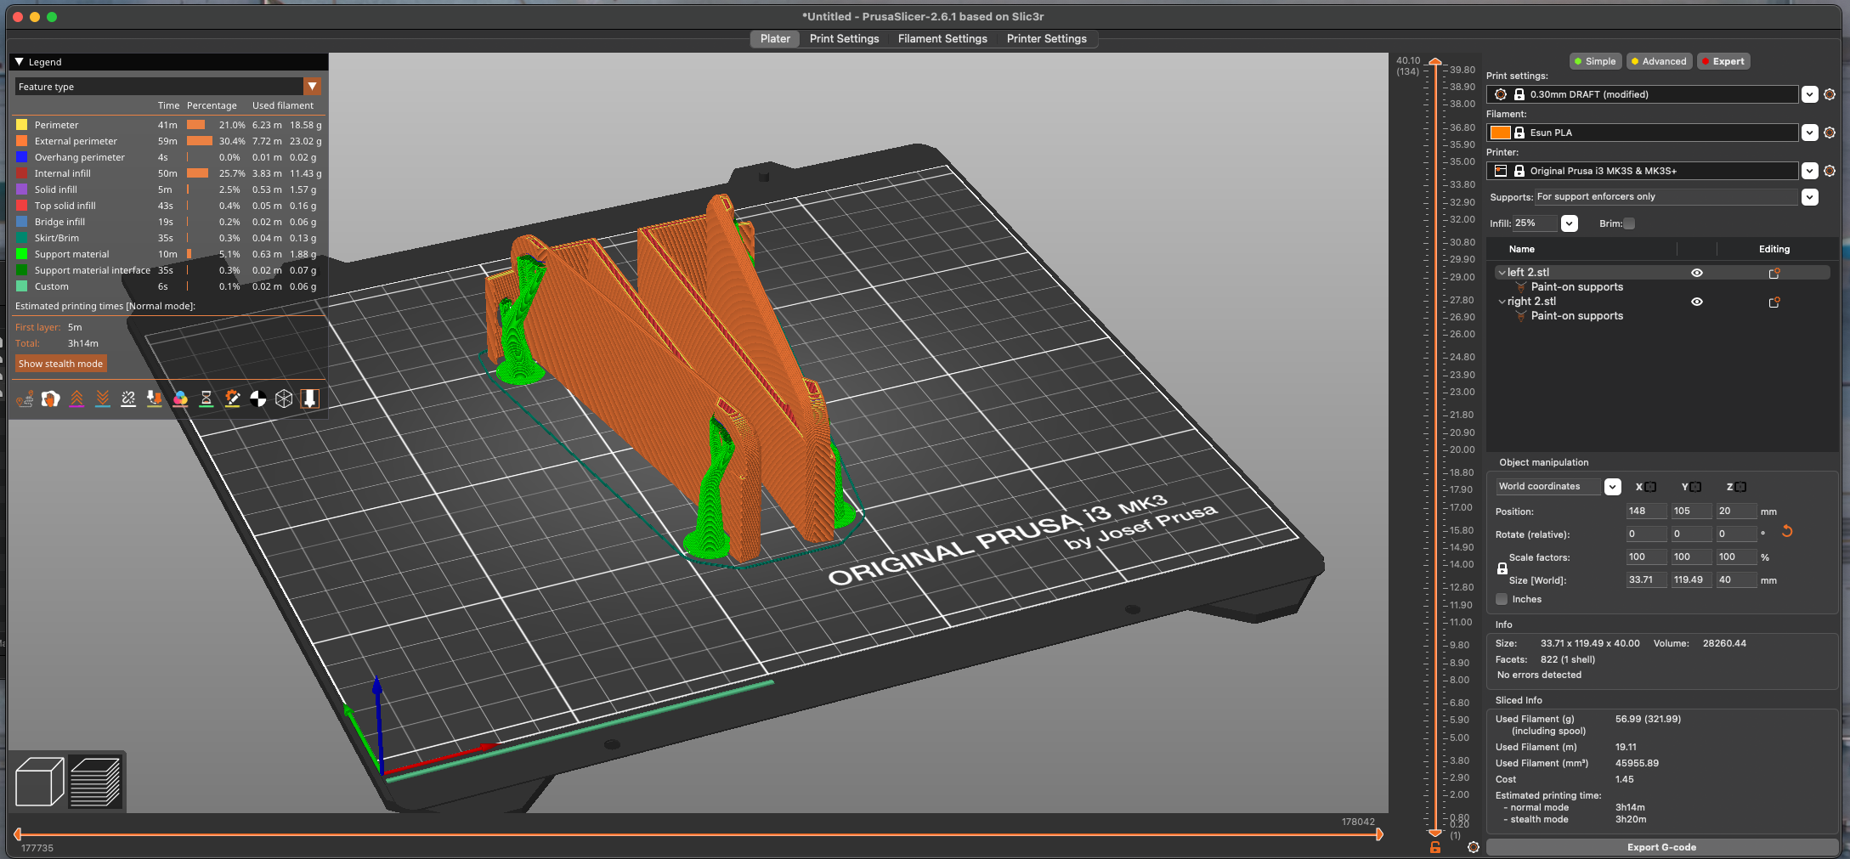Click the reset rotation arrow icon
The width and height of the screenshot is (1850, 859).
click(1787, 532)
